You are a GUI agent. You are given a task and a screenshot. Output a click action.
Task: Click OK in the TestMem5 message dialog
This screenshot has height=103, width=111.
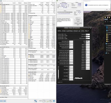(x=107, y=9)
